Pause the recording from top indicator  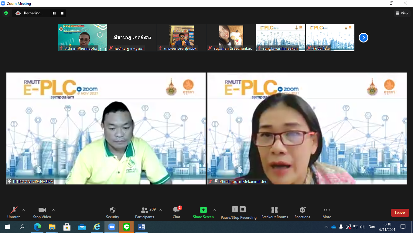[x=54, y=13]
